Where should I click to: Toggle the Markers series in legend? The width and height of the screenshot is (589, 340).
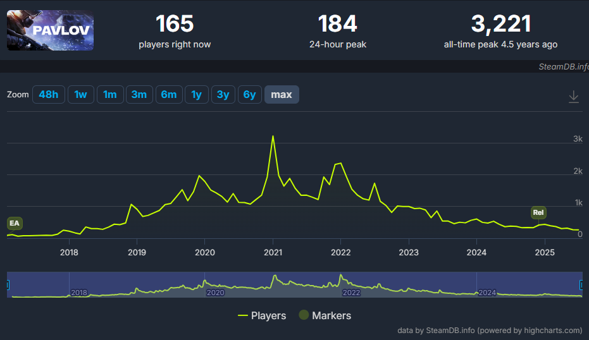coord(325,315)
